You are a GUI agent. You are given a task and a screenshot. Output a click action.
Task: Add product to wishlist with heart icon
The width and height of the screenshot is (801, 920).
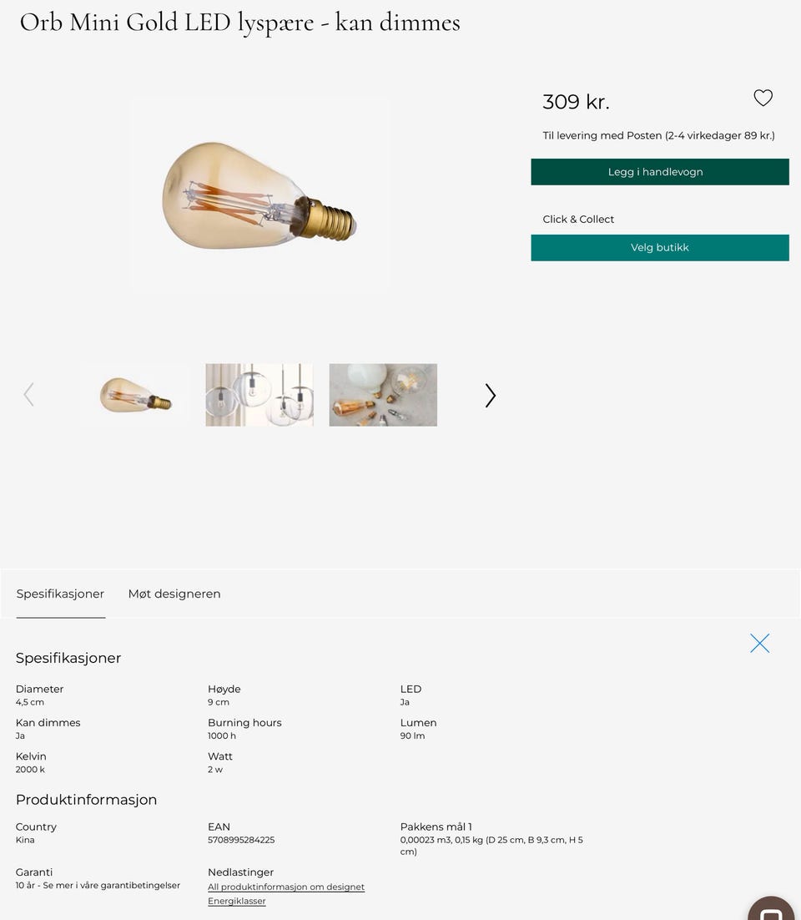763,98
